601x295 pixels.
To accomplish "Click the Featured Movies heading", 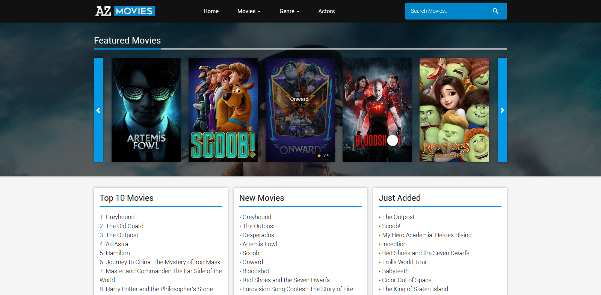I will (x=127, y=41).
